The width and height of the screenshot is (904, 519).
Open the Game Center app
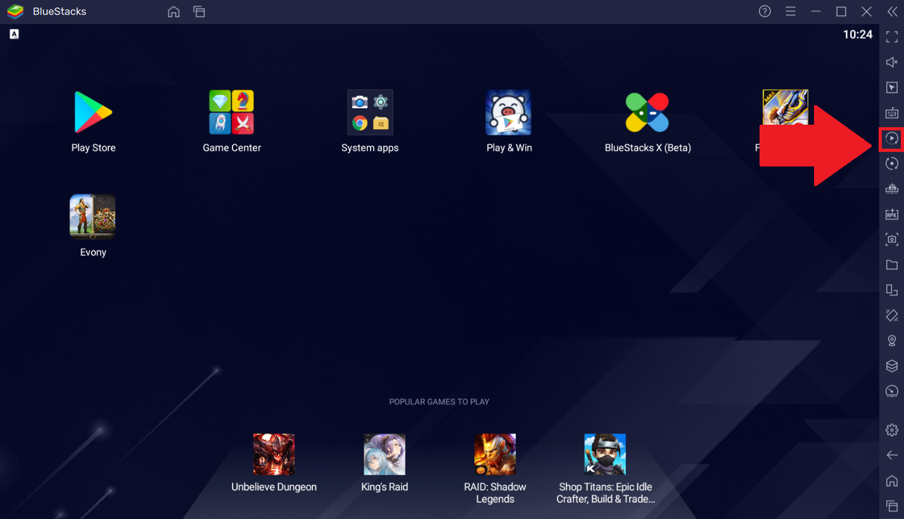click(232, 112)
